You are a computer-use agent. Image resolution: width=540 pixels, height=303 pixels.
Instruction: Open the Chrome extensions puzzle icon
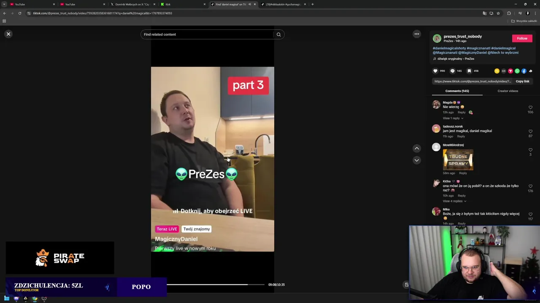(509, 13)
